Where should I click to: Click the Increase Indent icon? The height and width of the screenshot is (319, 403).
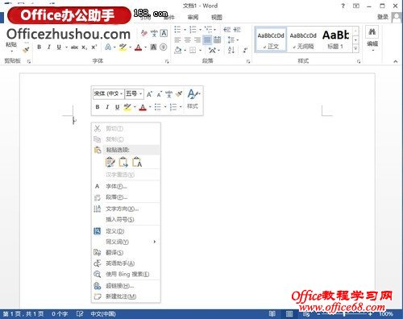click(237, 29)
